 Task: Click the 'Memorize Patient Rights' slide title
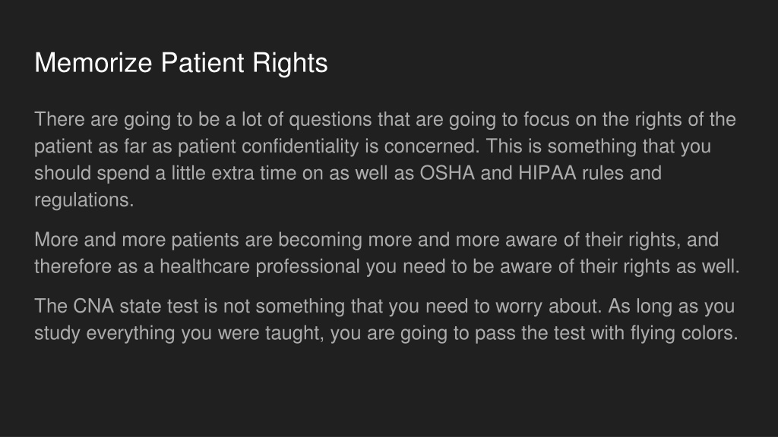(181, 63)
